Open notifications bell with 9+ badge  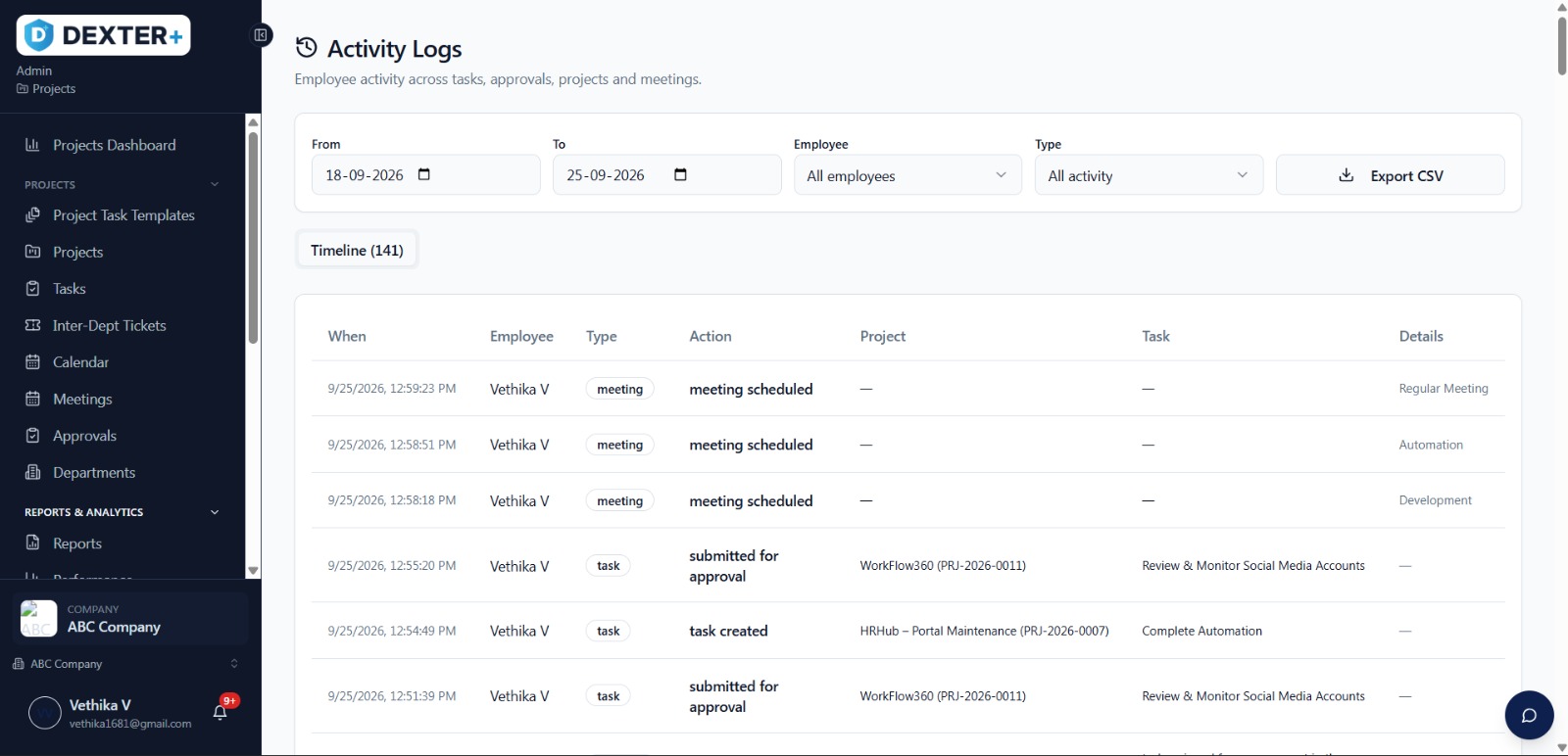pyautogui.click(x=220, y=712)
